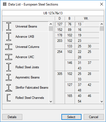This screenshot has width=106, height=122.
Task: Select weight 16 for 152x89 section
Action: point(80,30)
